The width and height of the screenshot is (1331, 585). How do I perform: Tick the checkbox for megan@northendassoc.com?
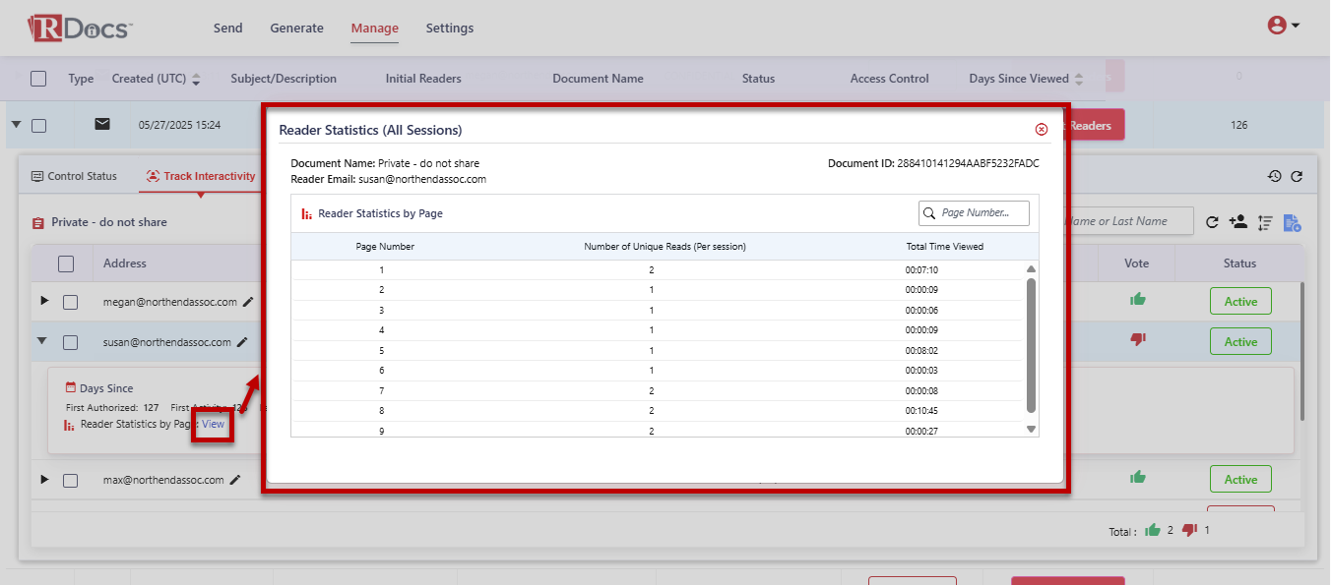pos(71,303)
